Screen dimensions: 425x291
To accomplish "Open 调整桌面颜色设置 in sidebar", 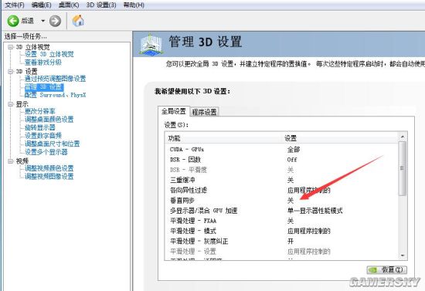I will tap(49, 120).
